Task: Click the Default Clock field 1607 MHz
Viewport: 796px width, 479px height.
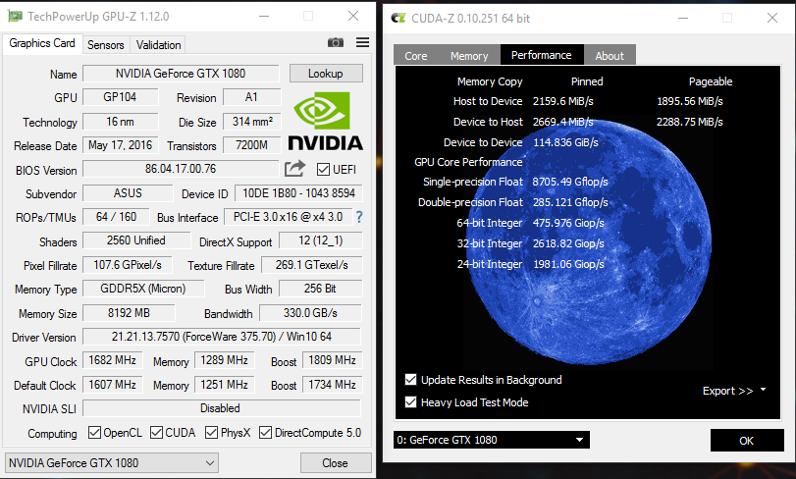Action: pos(112,385)
